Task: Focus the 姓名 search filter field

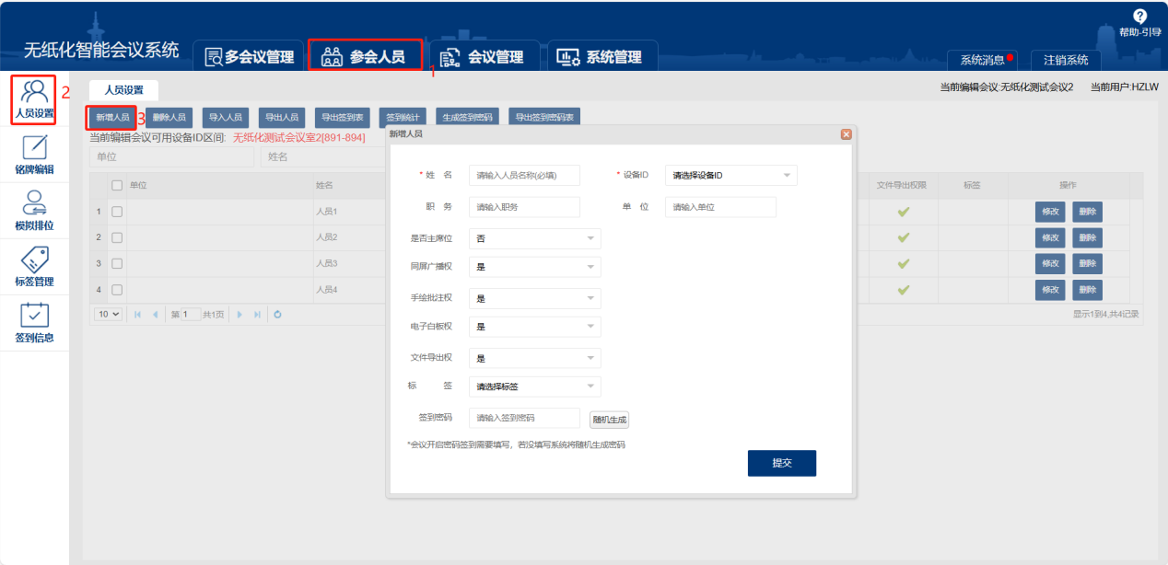Action: (x=322, y=157)
